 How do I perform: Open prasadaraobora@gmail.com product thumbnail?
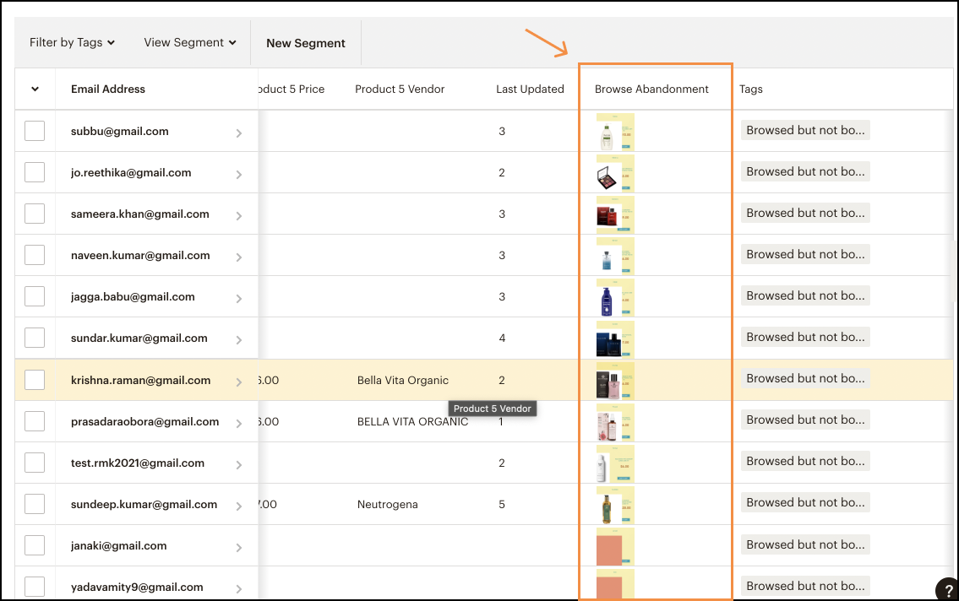[x=615, y=422]
